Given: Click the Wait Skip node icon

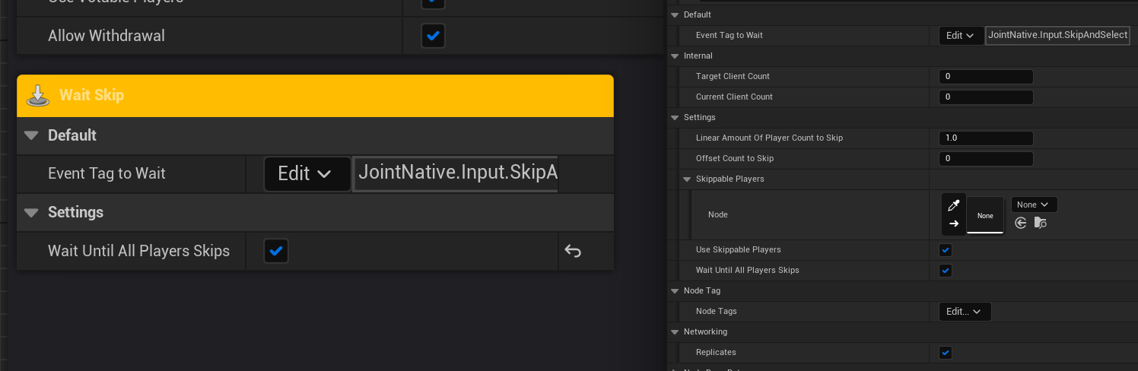Looking at the screenshot, I should (38, 96).
